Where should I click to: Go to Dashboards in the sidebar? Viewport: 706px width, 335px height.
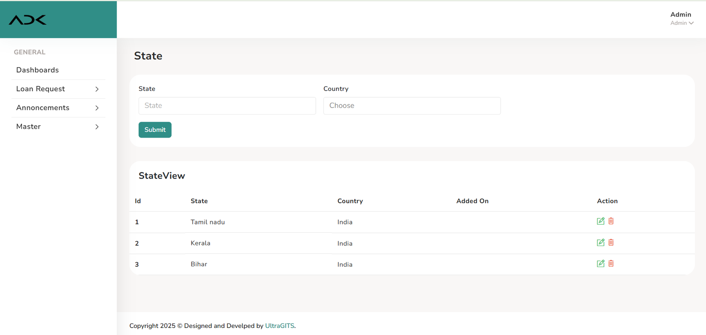(x=38, y=70)
